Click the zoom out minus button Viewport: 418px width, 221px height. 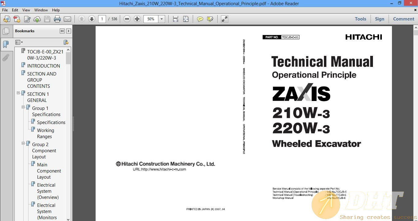tap(127, 19)
